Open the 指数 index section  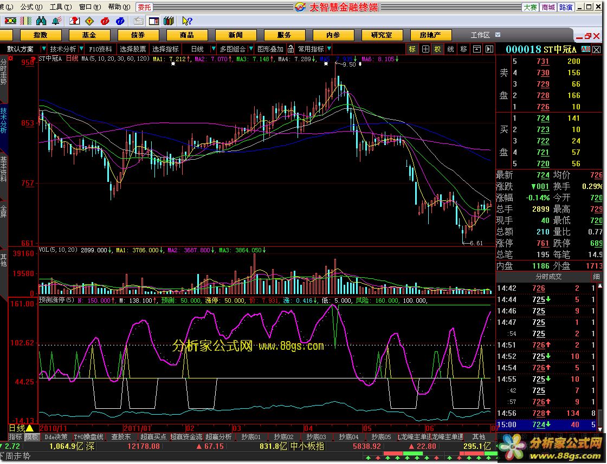[40, 35]
